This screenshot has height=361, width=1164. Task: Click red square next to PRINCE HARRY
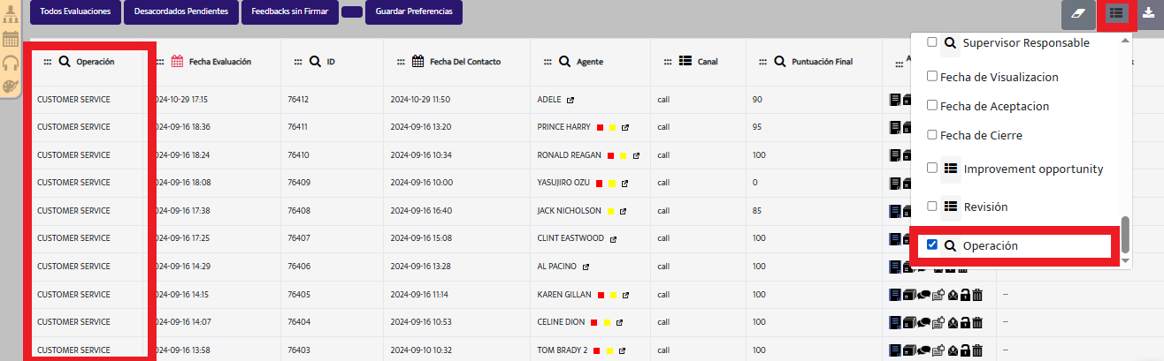click(600, 127)
